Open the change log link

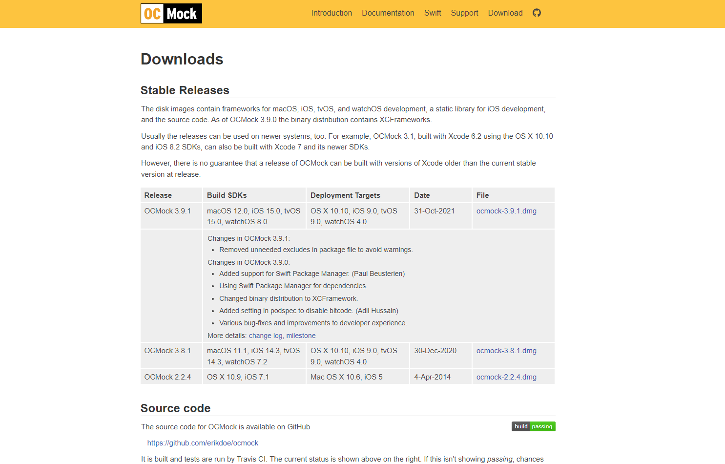(x=266, y=336)
